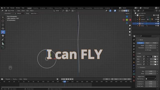Open the Keying dropdown in timeline
Screen dimensions: 160x90
coord(15,79)
